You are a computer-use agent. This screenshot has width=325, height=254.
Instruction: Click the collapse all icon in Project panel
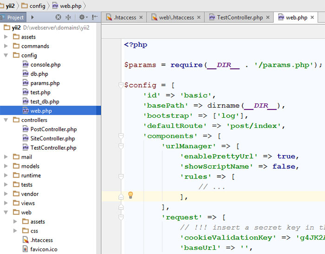tap(68, 17)
